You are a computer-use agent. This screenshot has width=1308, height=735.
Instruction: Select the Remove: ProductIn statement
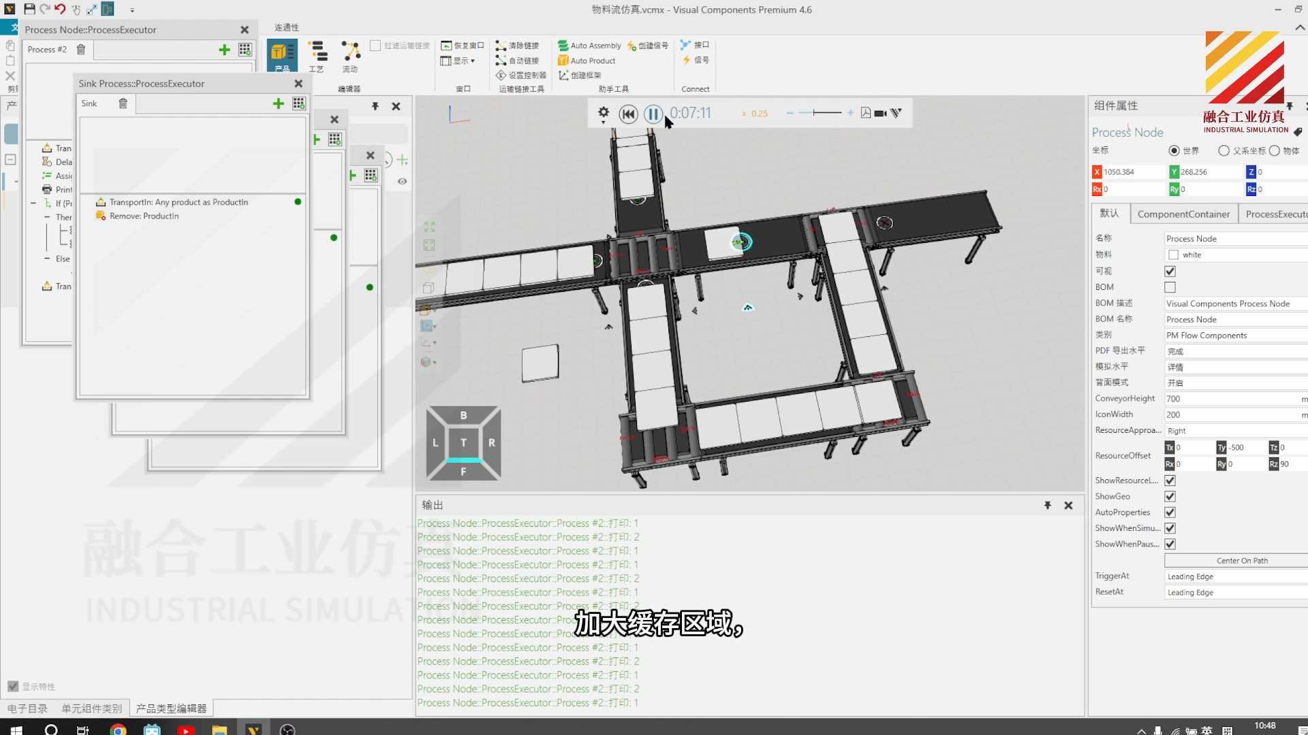(x=144, y=216)
